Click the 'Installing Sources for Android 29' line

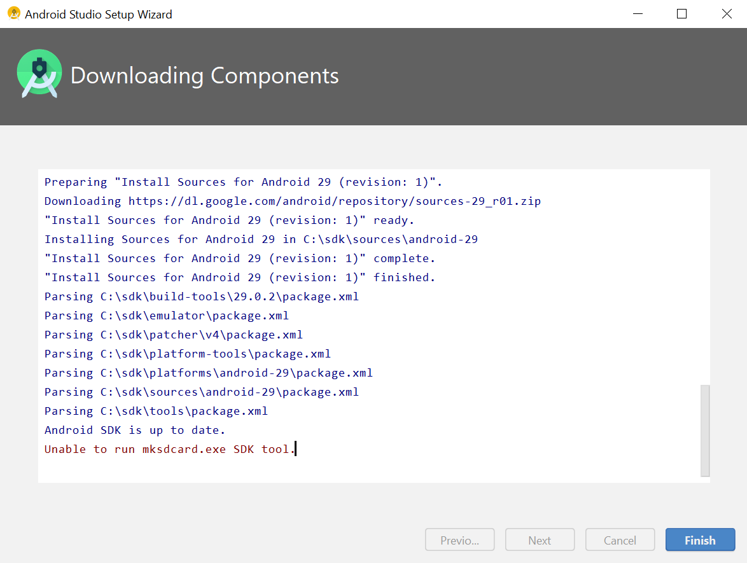coord(261,239)
